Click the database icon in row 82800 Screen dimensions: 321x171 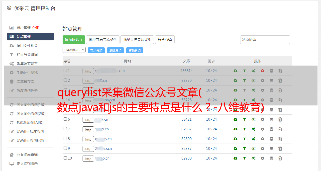pos(271,139)
